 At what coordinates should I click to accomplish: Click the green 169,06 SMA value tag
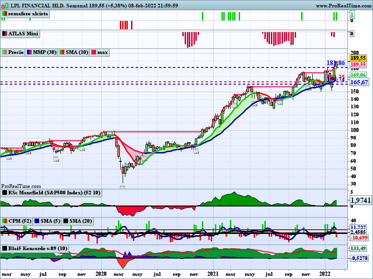[358, 75]
